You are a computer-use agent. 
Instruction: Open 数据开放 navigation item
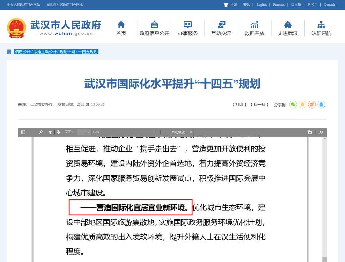point(254,28)
